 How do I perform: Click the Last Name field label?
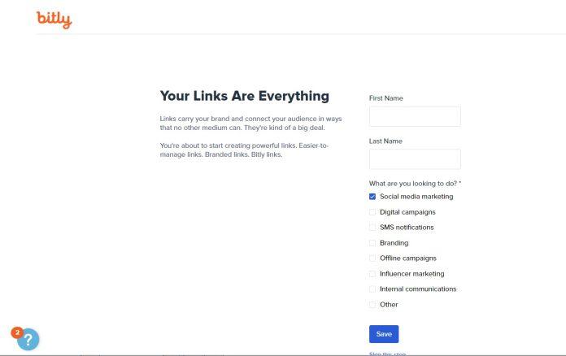[385, 141]
